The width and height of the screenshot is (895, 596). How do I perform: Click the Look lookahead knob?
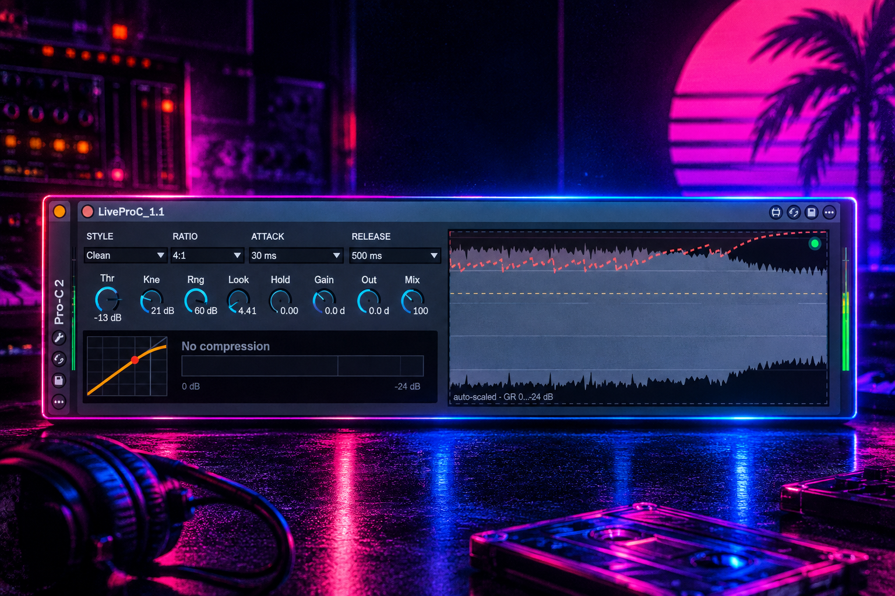(x=238, y=301)
